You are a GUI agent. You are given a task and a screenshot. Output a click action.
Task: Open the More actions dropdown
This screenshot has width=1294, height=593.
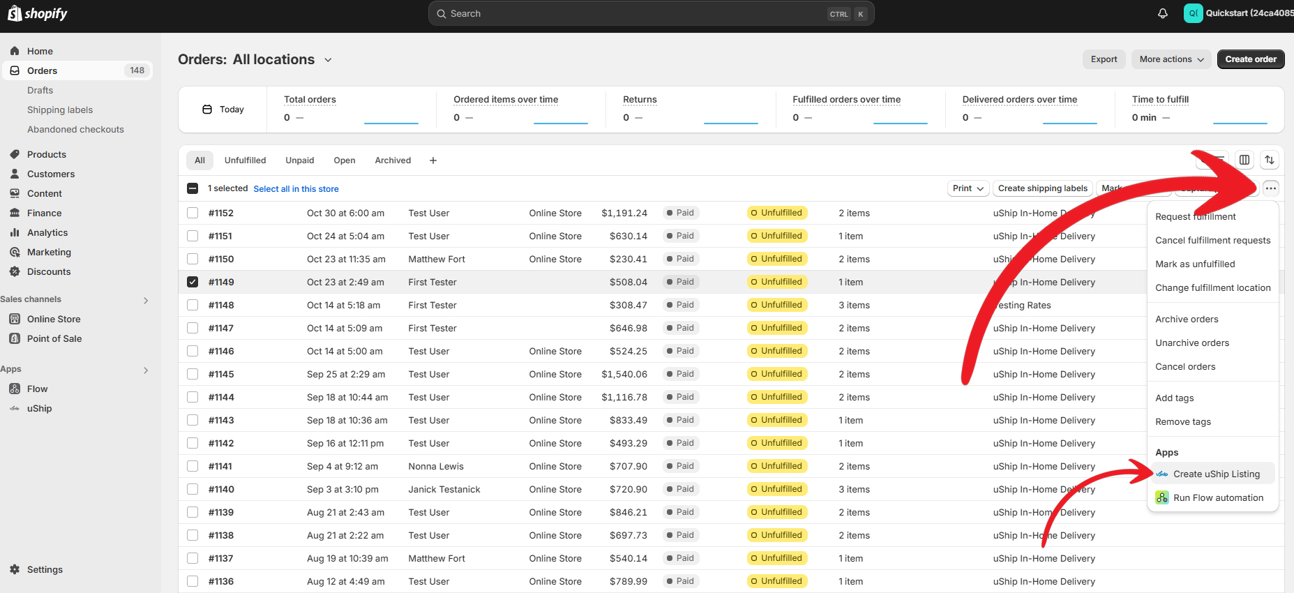pos(1172,59)
